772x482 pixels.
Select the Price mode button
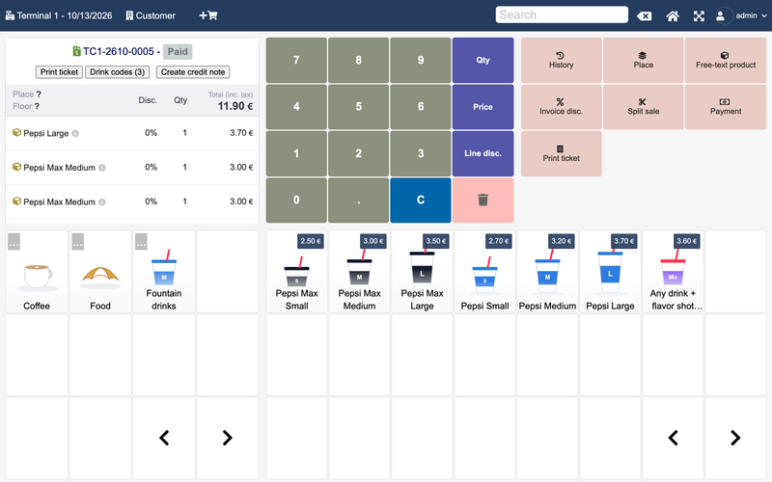(483, 106)
